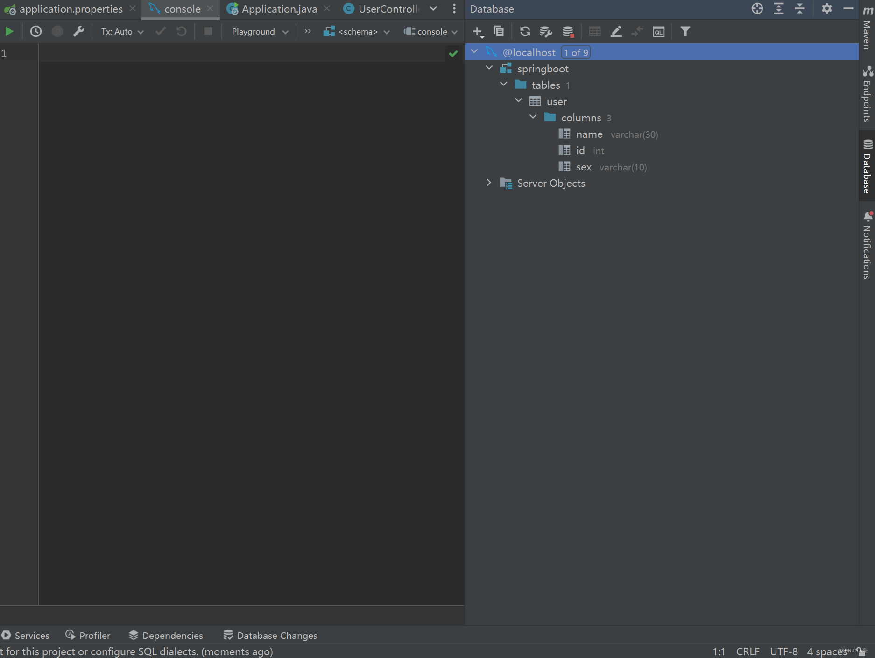
Task: Click the filter funnel icon
Action: [x=685, y=31]
